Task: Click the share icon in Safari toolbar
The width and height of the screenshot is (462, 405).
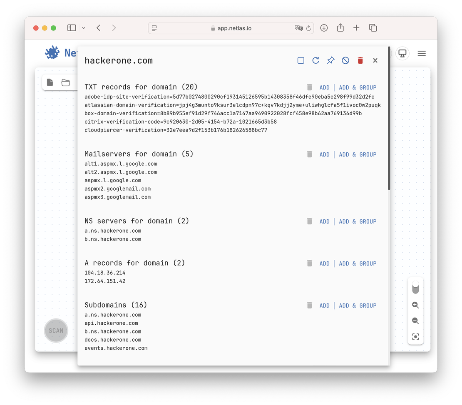Action: 340,27
